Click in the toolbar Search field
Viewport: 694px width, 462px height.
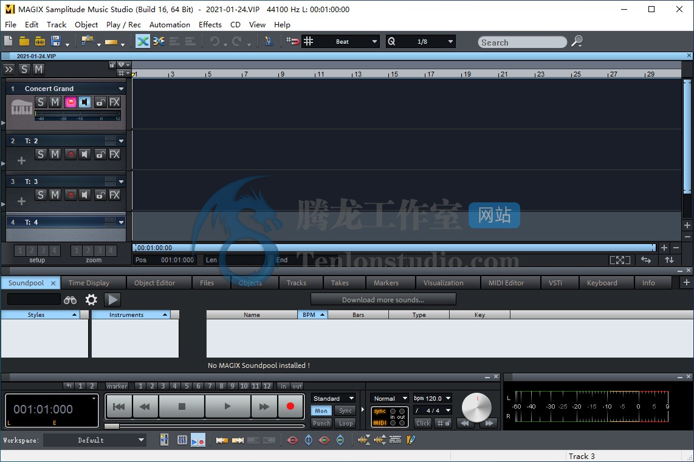pos(522,42)
